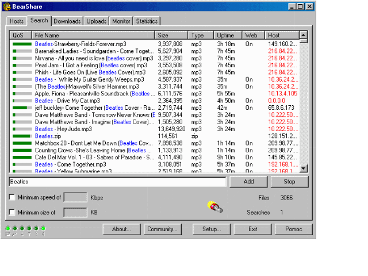
Task: Click the status light above the down arrow
Action: point(22,228)
